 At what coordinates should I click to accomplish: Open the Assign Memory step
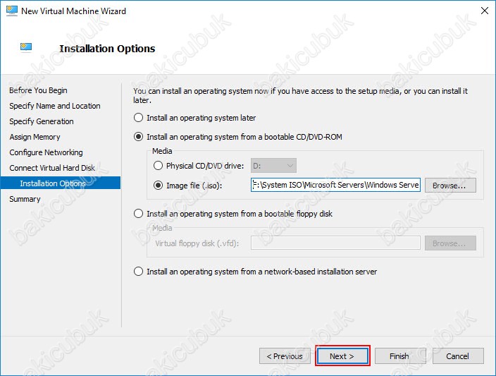(x=35, y=137)
